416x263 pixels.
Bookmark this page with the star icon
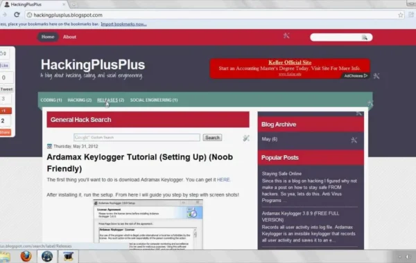[400, 15]
